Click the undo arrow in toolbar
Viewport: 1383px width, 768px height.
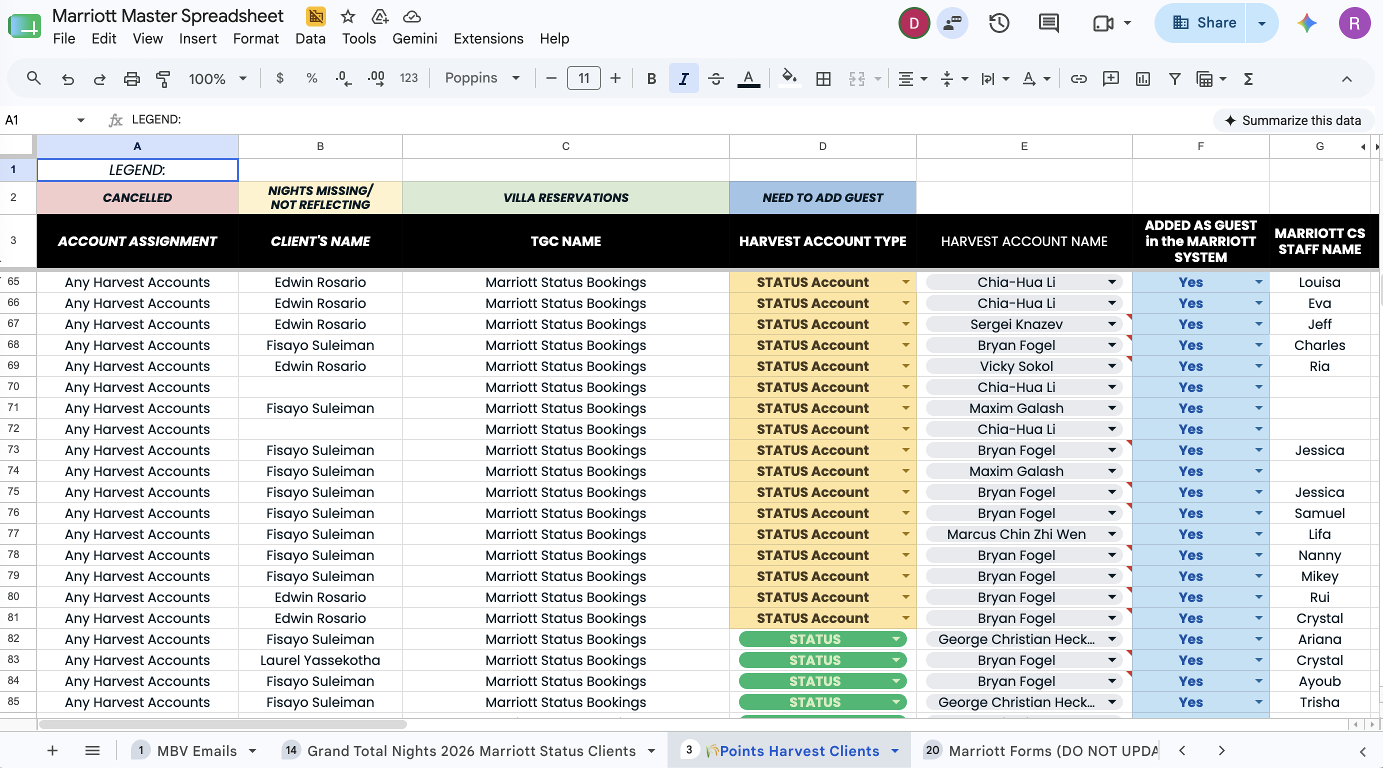point(67,79)
